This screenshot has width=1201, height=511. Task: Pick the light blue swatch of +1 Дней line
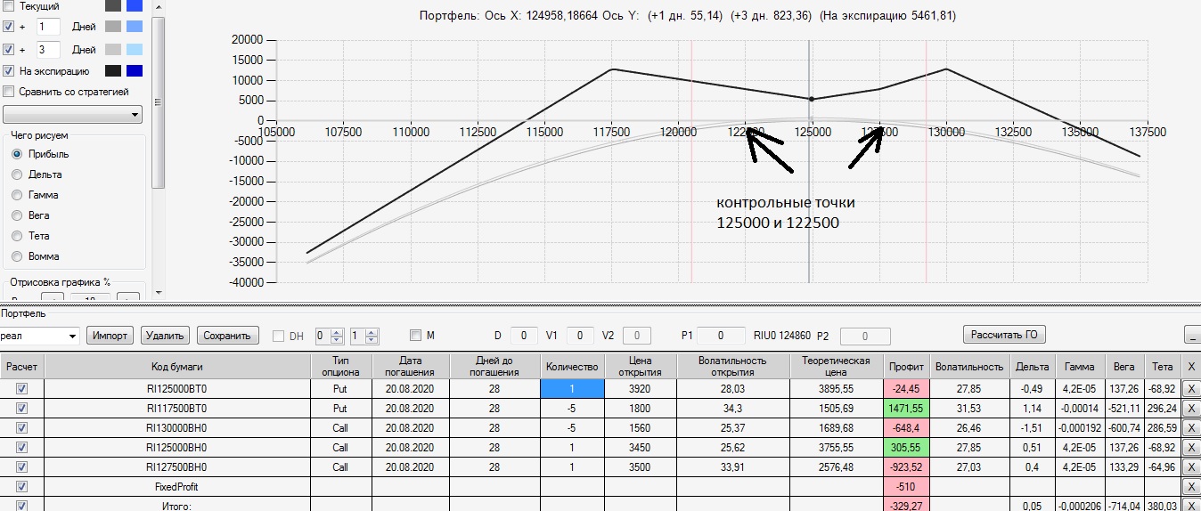[135, 27]
